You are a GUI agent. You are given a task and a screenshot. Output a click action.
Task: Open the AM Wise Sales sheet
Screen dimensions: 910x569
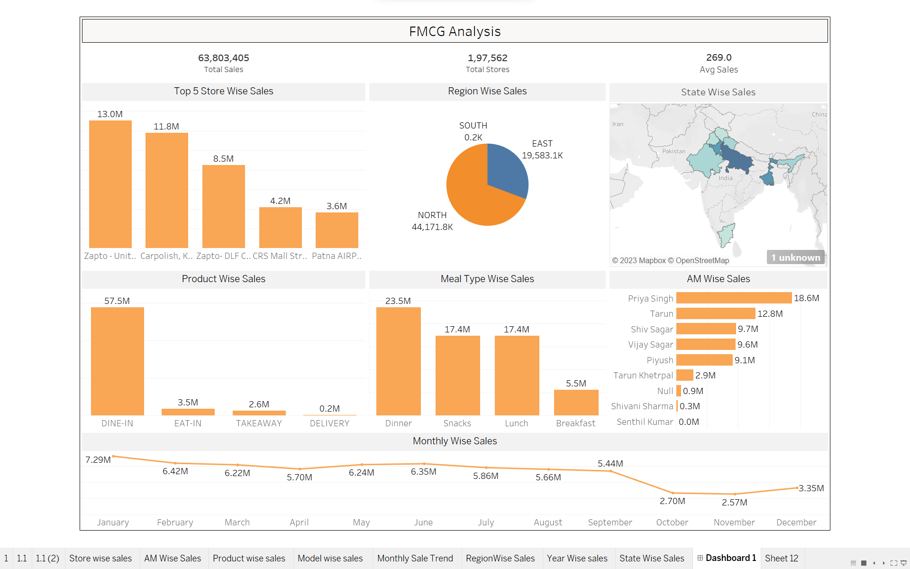pos(173,558)
